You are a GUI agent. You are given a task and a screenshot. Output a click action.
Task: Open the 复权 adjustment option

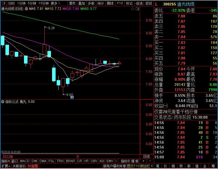coord(72,3)
